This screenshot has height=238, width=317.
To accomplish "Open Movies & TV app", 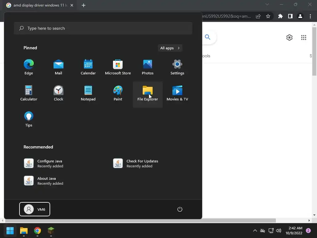I will [177, 94].
